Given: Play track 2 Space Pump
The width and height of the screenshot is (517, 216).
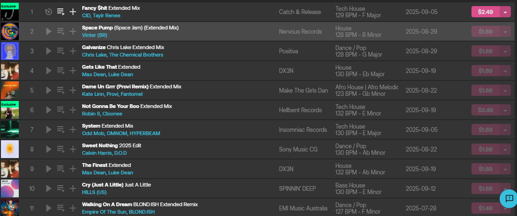Looking at the screenshot, I should tap(48, 31).
